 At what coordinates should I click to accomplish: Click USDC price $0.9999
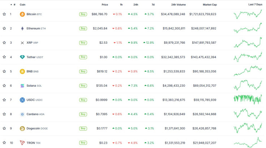tap(102, 100)
